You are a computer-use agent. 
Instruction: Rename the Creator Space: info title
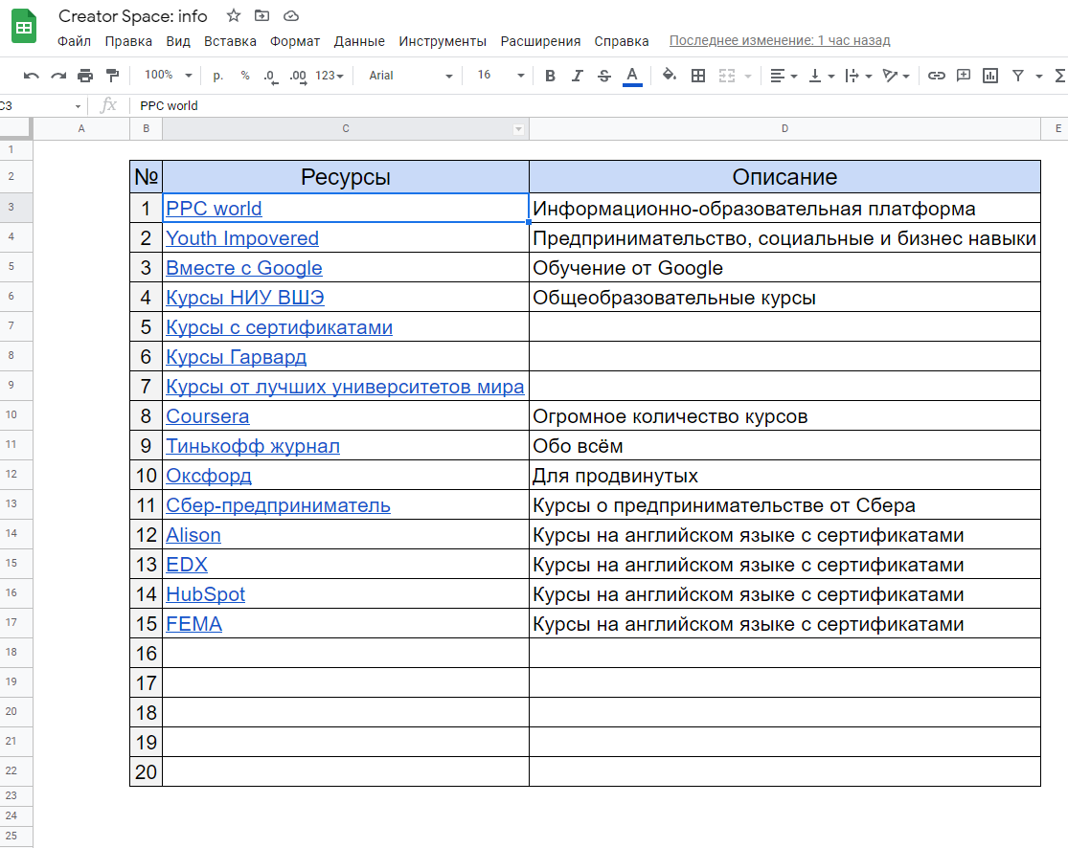point(133,15)
